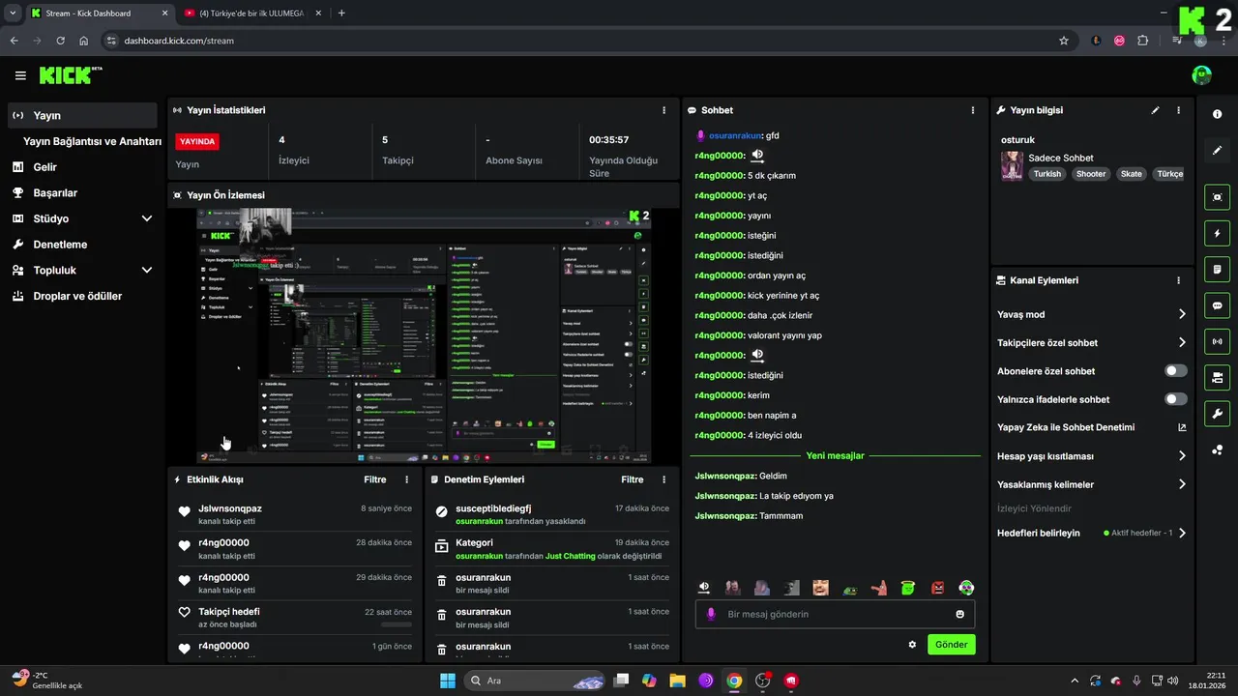The width and height of the screenshot is (1238, 696).
Task: Edit stream info with pencil icon
Action: (1155, 110)
